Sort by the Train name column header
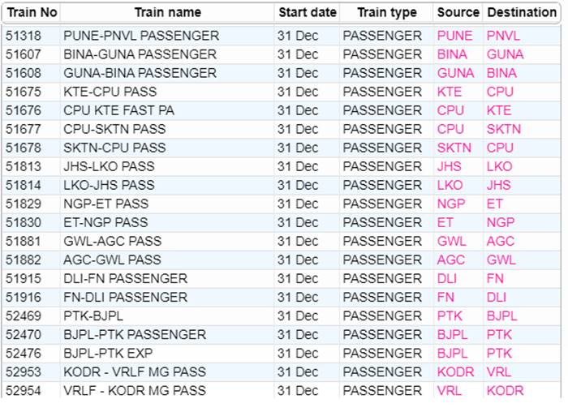Viewport: 568px width, 412px height. tap(167, 12)
